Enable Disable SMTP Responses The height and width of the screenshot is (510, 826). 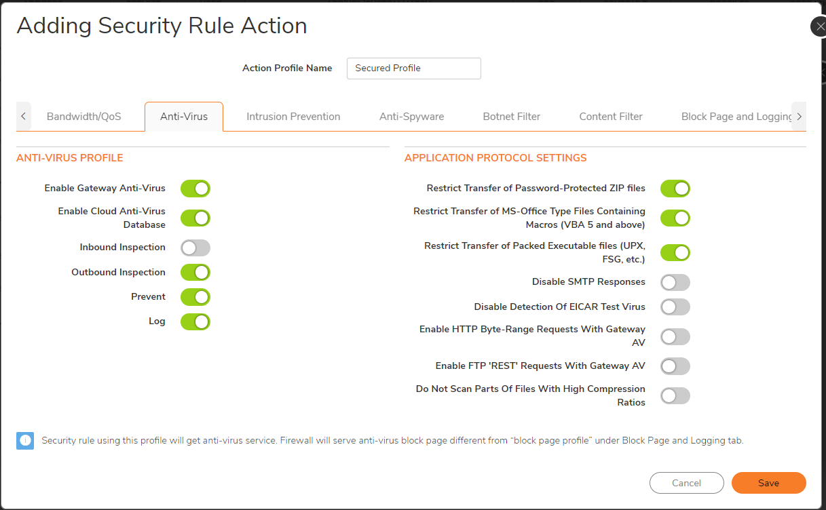[675, 282]
